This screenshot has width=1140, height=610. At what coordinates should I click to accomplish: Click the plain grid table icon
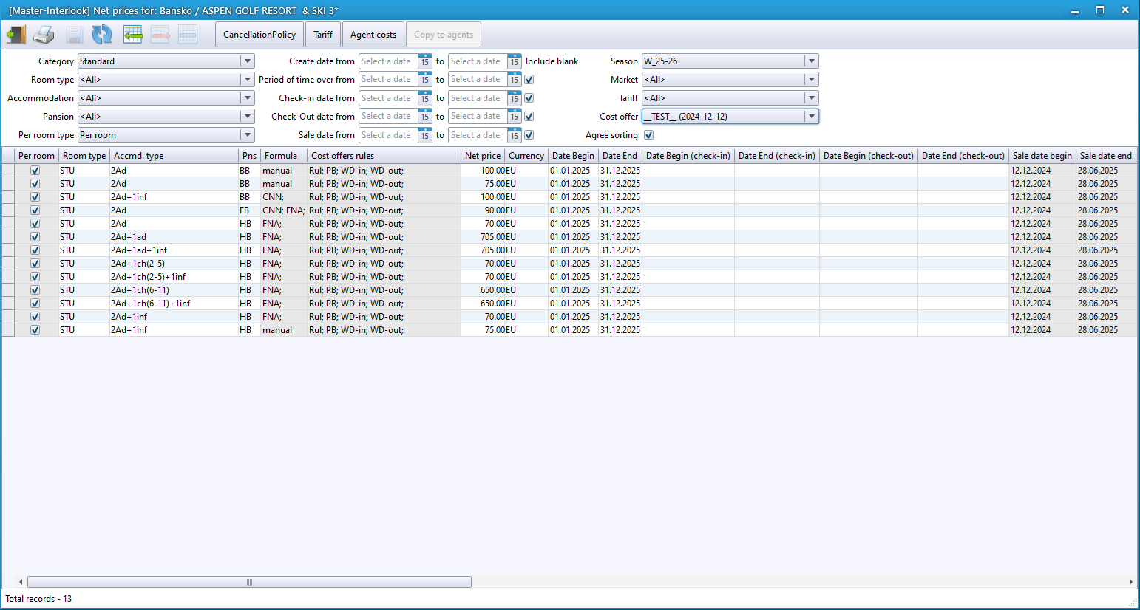pos(188,34)
